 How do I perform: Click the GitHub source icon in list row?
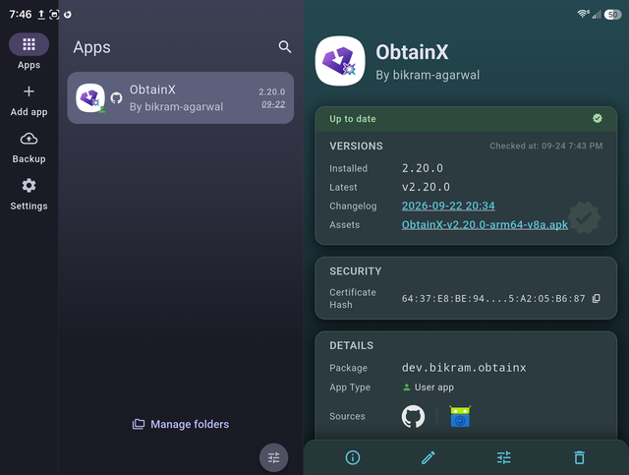(116, 98)
